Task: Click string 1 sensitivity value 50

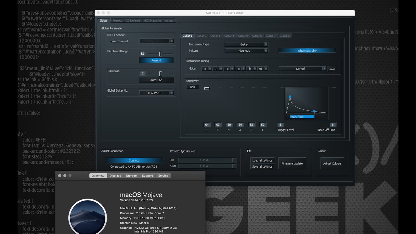Action: (263, 125)
